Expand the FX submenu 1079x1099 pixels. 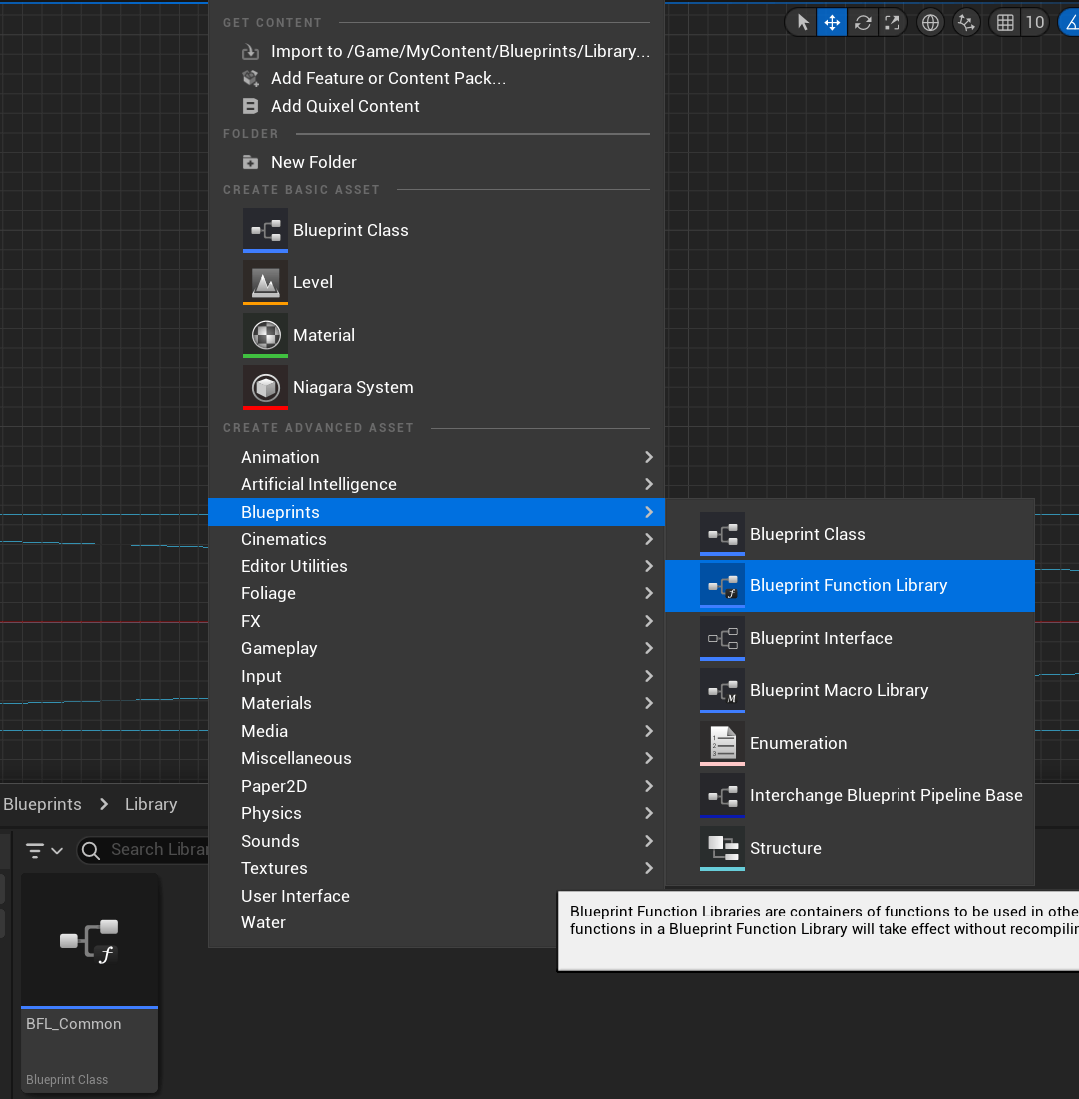(x=437, y=621)
